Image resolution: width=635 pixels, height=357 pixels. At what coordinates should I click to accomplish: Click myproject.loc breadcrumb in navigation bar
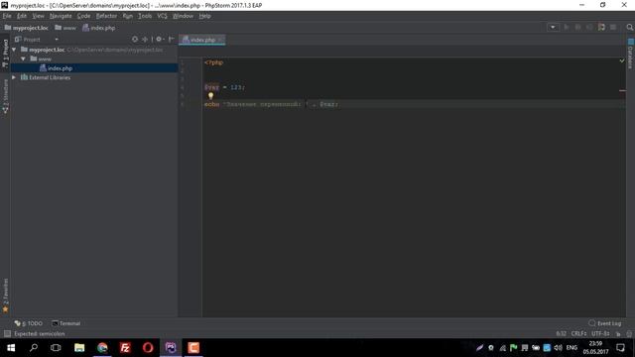(27, 28)
